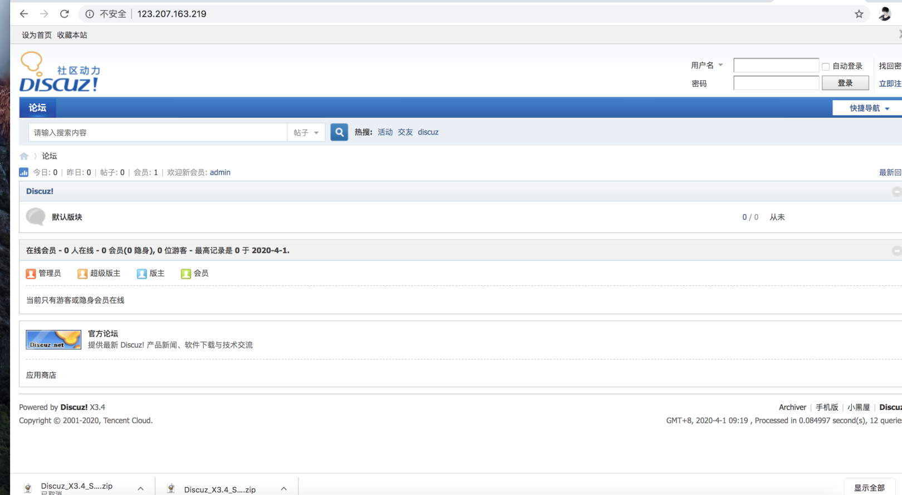Focus the 用户名 input field
This screenshot has width=902, height=495.
(776, 66)
